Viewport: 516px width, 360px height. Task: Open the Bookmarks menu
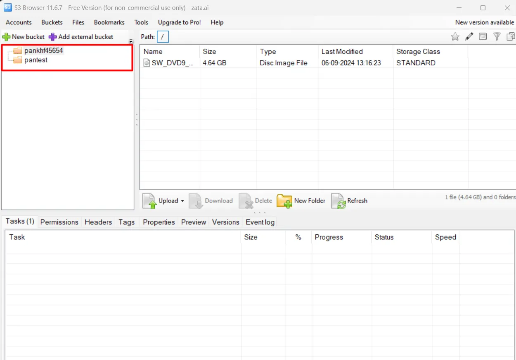click(109, 22)
